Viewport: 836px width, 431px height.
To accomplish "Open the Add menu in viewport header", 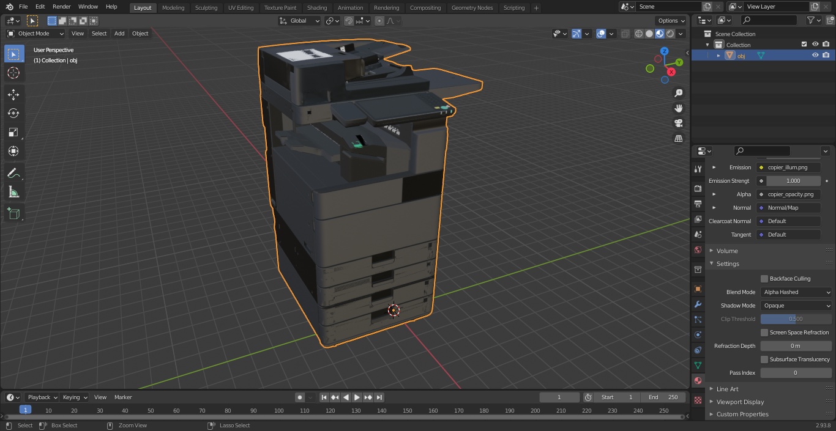I will point(119,34).
